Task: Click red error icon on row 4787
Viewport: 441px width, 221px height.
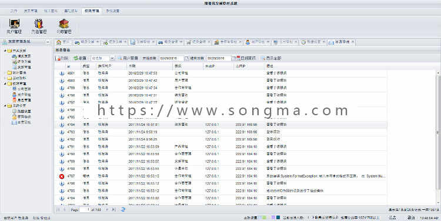Action: tap(62, 176)
